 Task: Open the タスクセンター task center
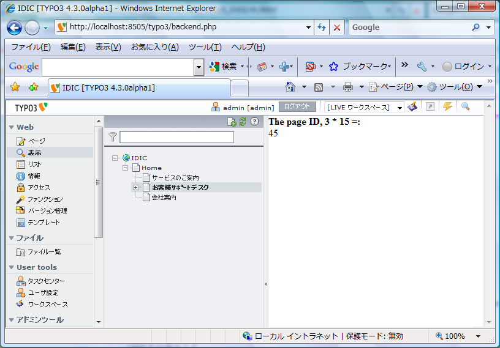(40, 281)
